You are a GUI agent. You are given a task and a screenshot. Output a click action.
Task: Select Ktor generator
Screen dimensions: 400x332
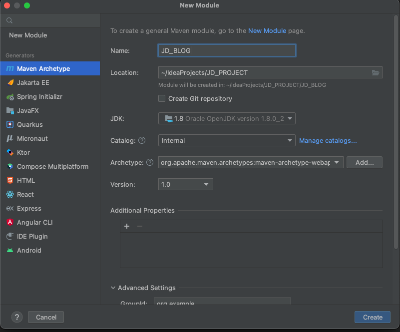50,152
